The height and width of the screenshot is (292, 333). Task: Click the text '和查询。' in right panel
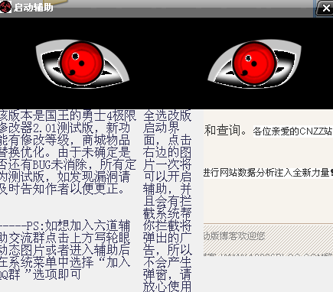[226, 131]
